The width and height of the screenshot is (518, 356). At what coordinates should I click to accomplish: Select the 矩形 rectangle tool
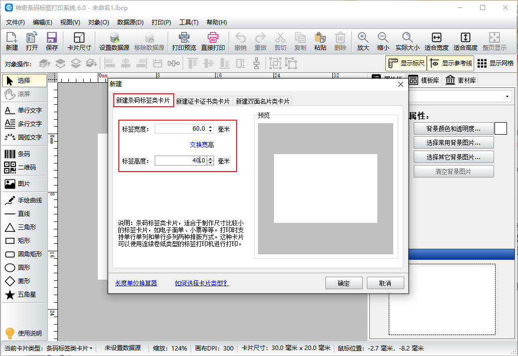pos(24,240)
